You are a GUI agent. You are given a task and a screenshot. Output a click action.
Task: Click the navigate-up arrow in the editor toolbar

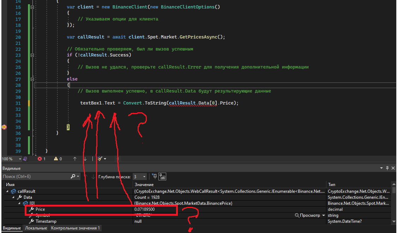(75, 159)
